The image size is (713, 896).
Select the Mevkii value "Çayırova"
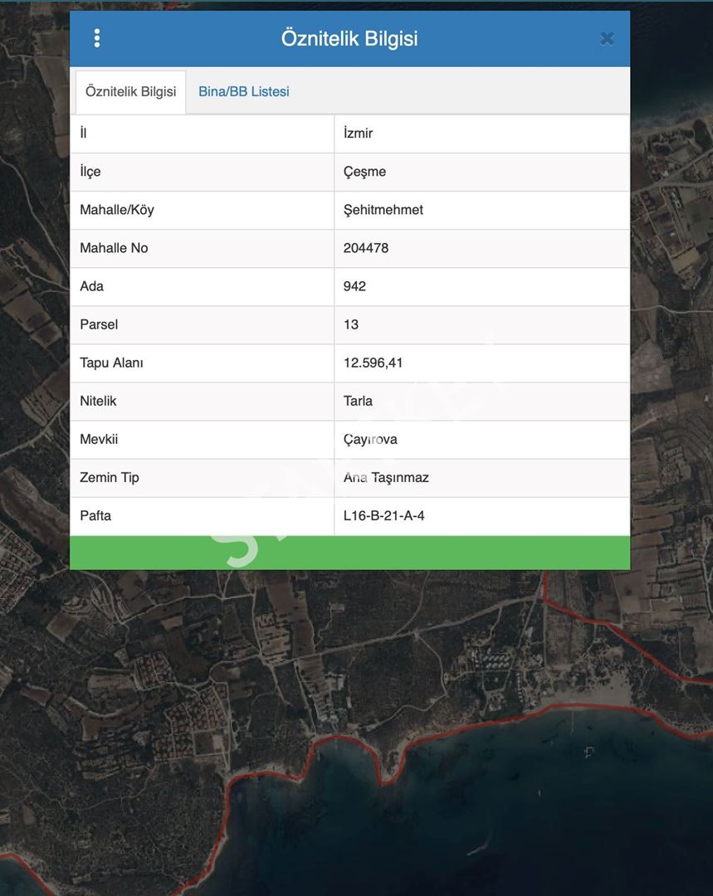pos(370,440)
